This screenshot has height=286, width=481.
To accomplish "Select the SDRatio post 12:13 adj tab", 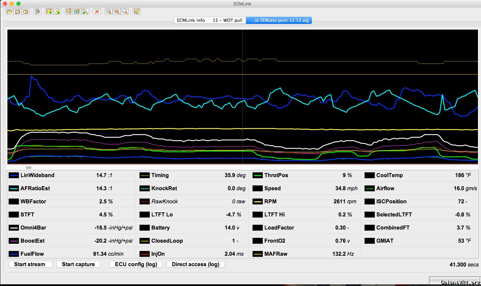I will (279, 21).
